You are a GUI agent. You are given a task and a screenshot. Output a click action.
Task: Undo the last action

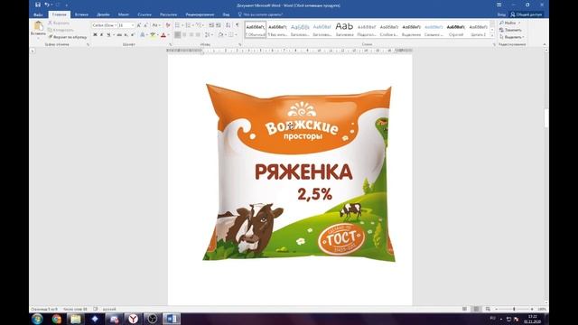pos(47,5)
